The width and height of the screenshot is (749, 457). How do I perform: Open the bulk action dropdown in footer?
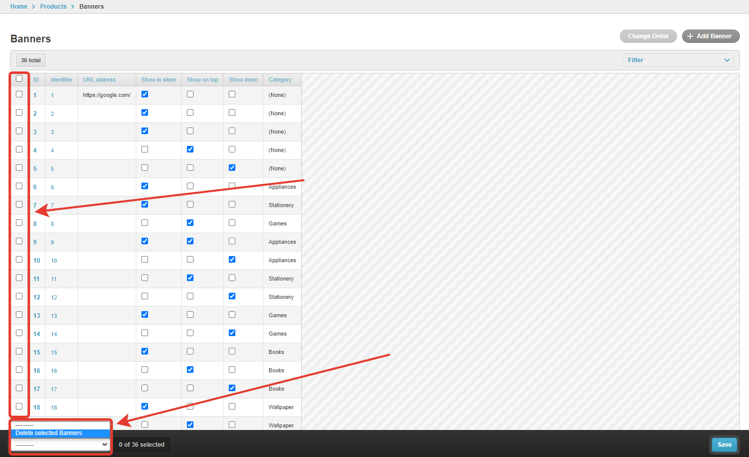[61, 445]
